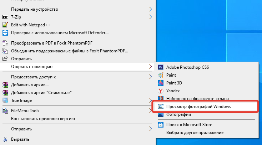Expand the "Предоставить доступ к" submenu arrow
The height and width of the screenshot is (145, 262).
coord(150,77)
